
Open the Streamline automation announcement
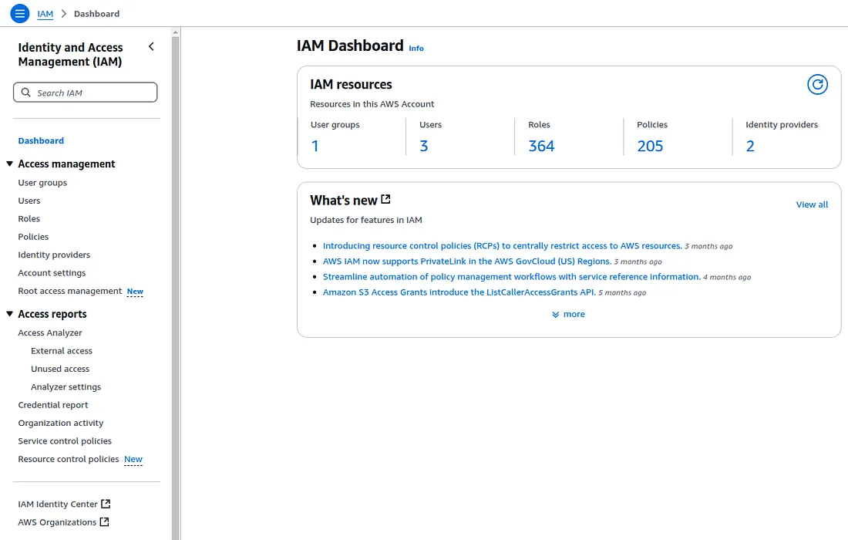[511, 277]
